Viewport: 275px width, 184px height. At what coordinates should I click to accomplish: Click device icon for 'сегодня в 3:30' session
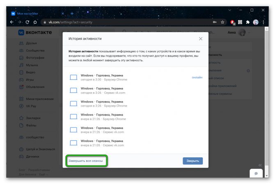click(73, 77)
